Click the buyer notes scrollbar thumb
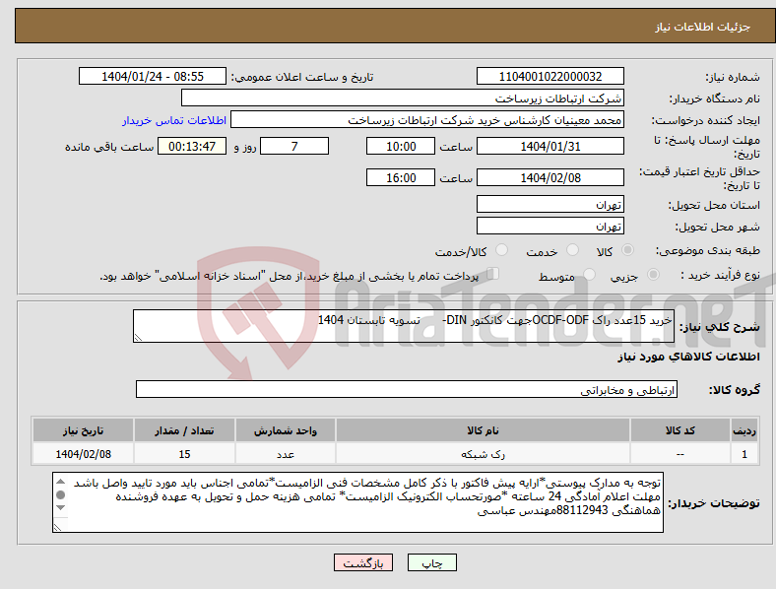The image size is (776, 589). pyautogui.click(x=60, y=495)
